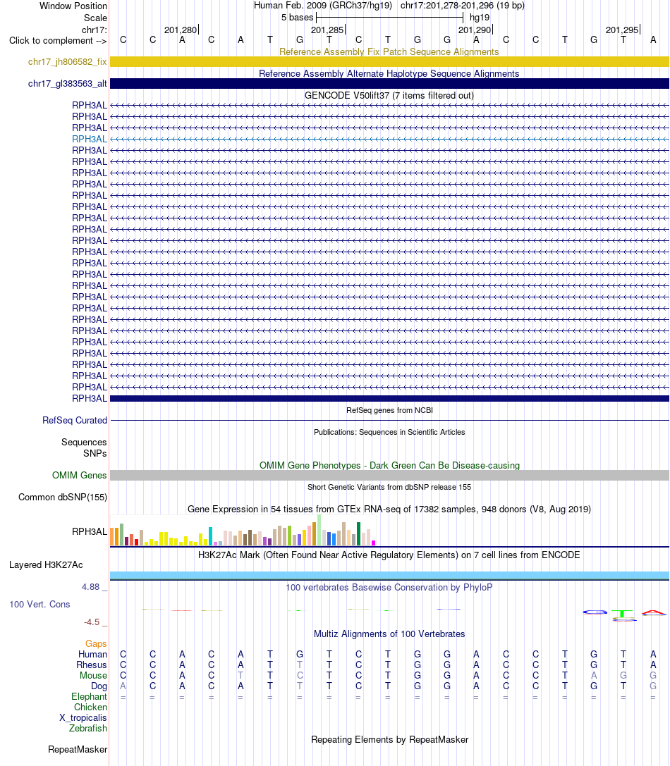Click the 'Click to complement -->' label
This screenshot has width=670, height=766.
tap(58, 41)
